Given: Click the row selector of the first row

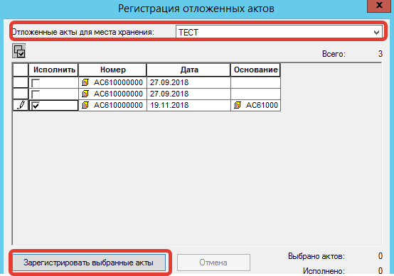Looking at the screenshot, I should tap(21, 82).
